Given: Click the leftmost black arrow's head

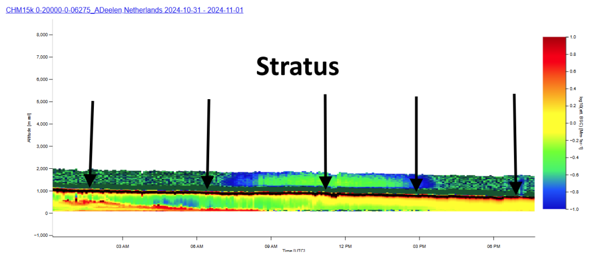Looking at the screenshot, I should [x=90, y=180].
